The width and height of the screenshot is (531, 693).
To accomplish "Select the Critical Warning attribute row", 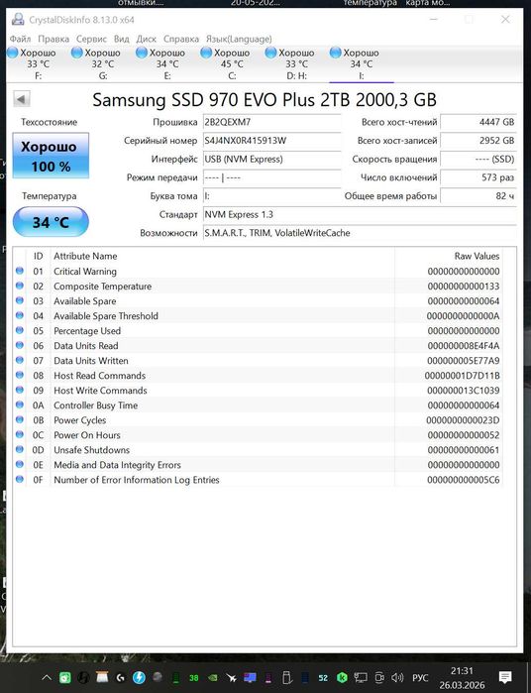I will 258,271.
